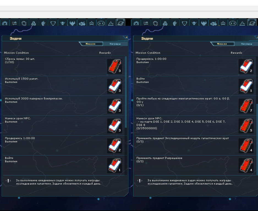Click reward for Экспедиционный модуль mission
This screenshot has width=258, height=211.
pos(246,146)
